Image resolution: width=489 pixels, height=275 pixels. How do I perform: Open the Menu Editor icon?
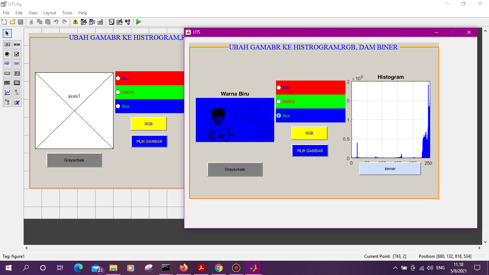point(84,22)
